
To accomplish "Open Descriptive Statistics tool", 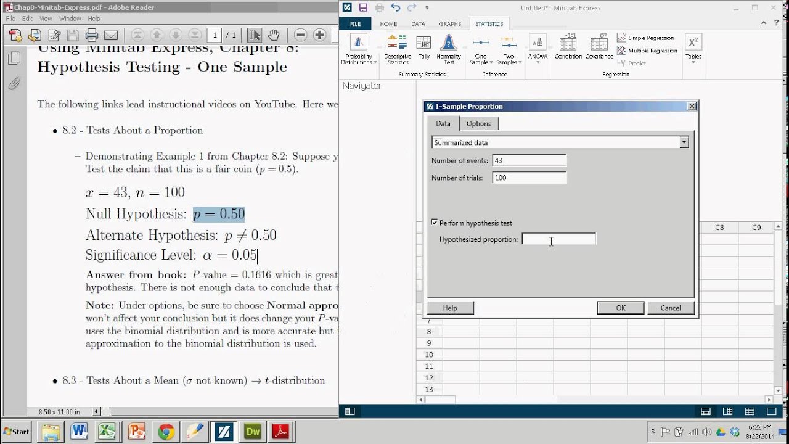I will [x=398, y=49].
